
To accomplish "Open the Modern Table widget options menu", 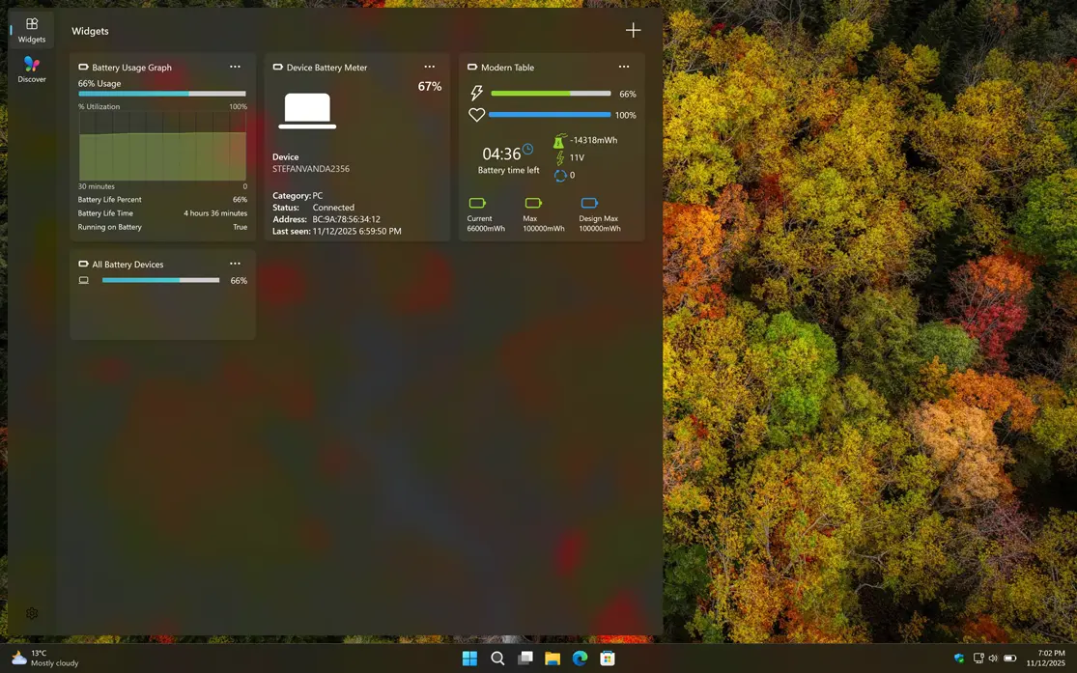I will pos(624,67).
